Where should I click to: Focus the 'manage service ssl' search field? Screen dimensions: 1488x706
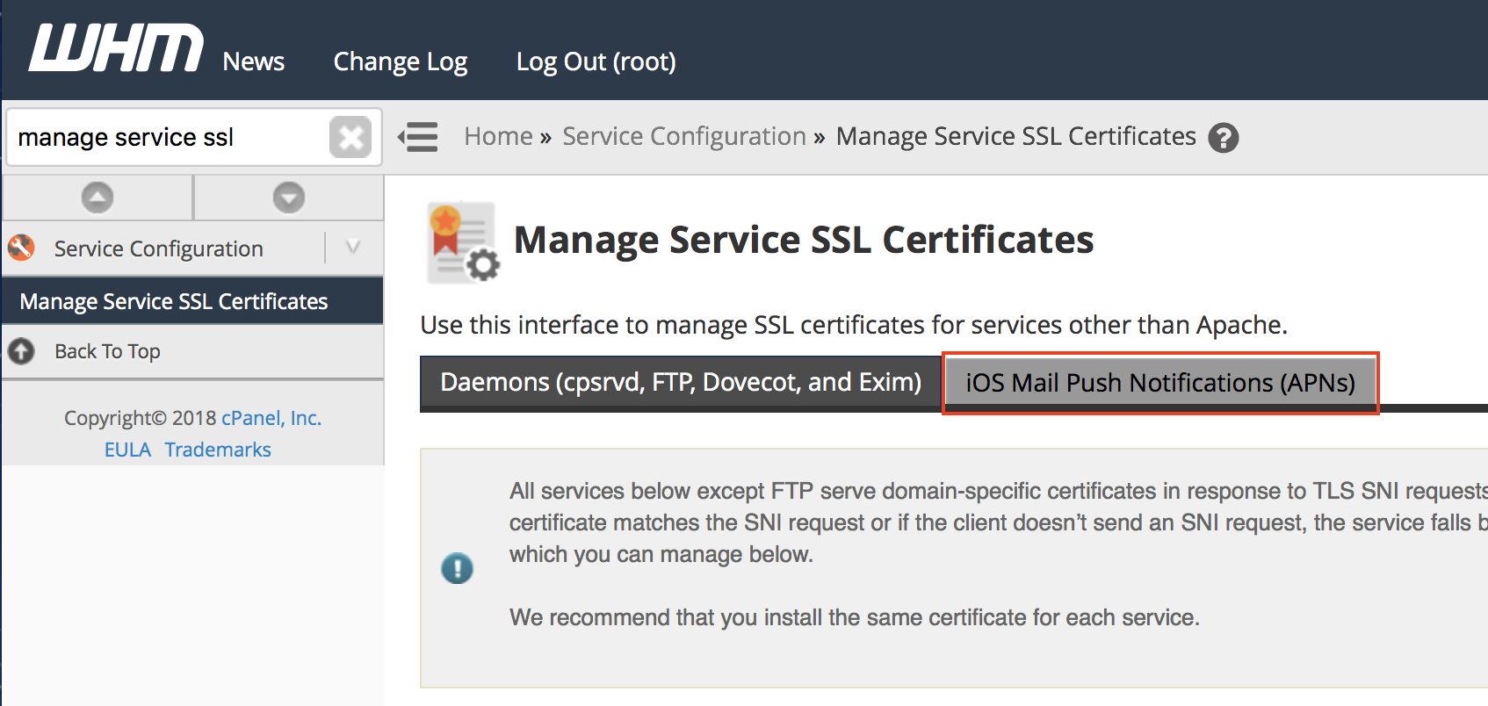tap(167, 138)
